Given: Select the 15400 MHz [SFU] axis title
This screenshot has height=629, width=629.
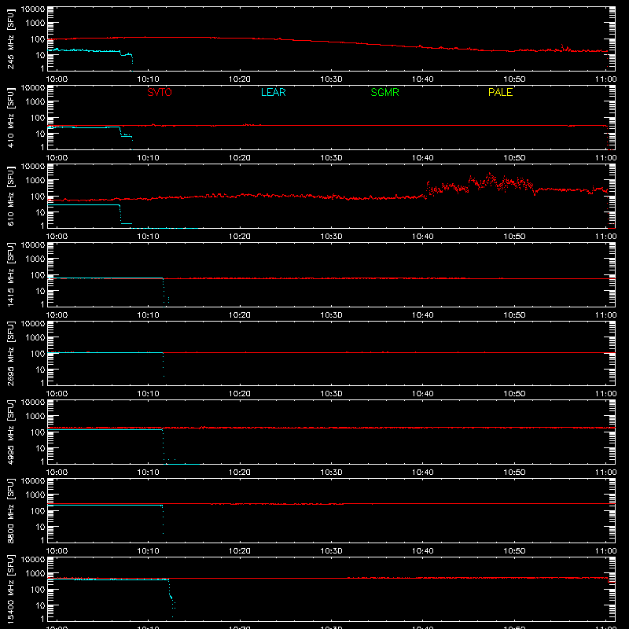Looking at the screenshot, I should [10, 589].
